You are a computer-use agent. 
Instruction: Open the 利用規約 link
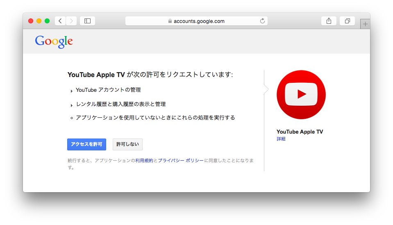tap(144, 161)
